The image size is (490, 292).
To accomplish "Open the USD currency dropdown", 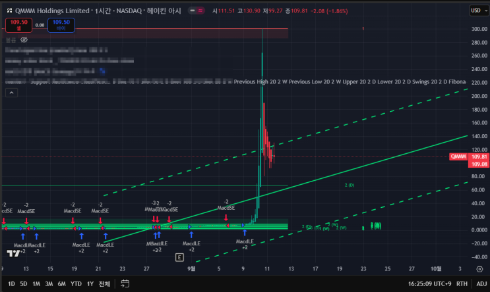I will click(479, 11).
